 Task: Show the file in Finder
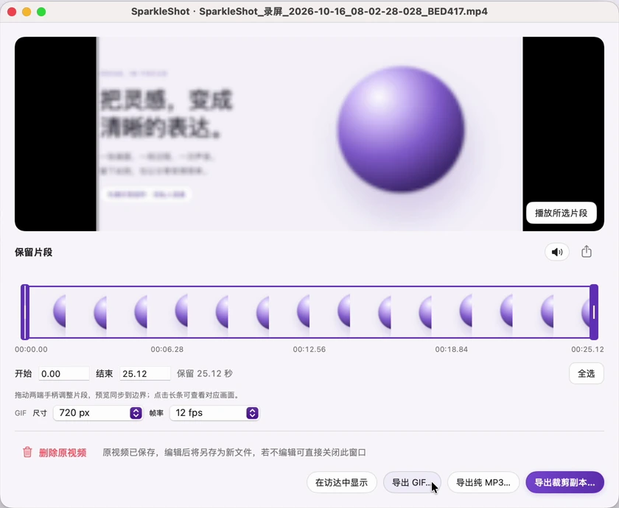pos(341,482)
